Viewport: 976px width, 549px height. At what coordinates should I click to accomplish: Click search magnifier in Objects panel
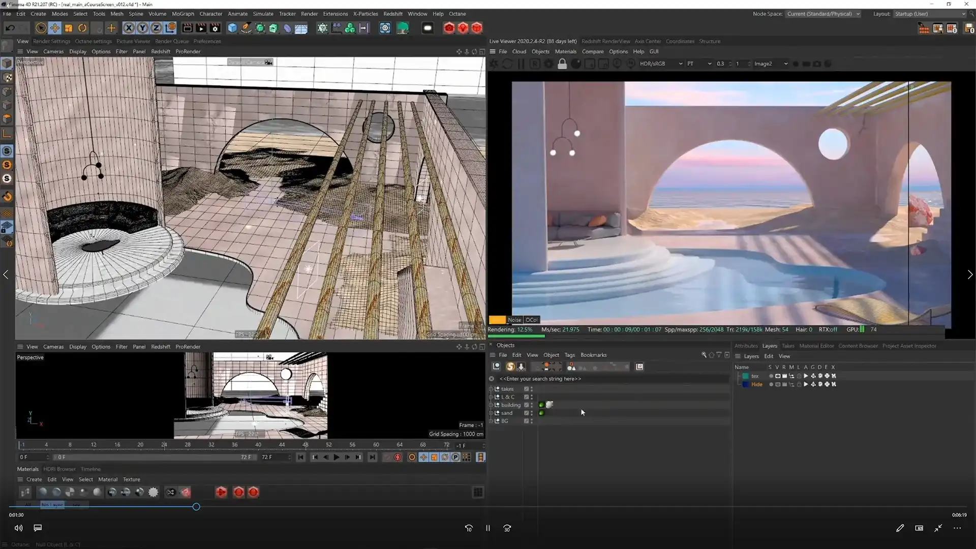(704, 355)
